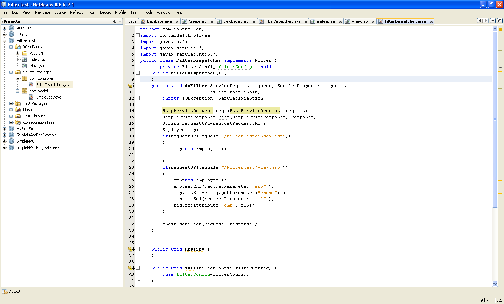Click the editor vertical scrollbar thumb
Viewport: 504px width, 304px height.
coord(495,119)
